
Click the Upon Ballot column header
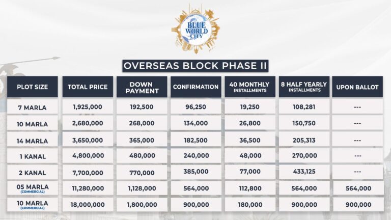357,87
